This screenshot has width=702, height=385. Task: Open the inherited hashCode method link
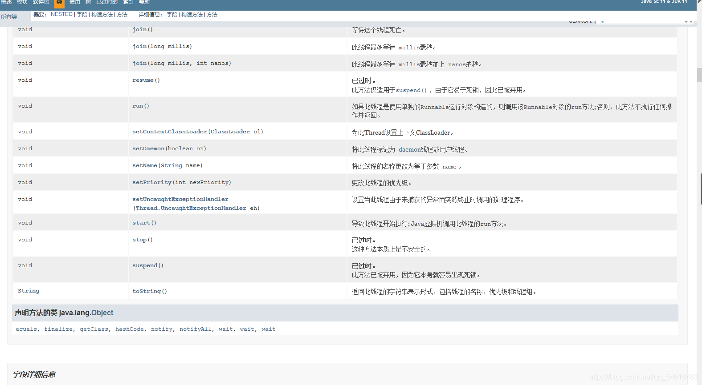tap(130, 329)
